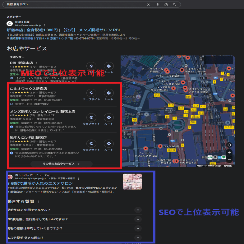Viewport: 244px width, 244px height.
Task: Get route to 脱毛サロンFIS 新宿店 via directions icon
Action: click(x=108, y=144)
